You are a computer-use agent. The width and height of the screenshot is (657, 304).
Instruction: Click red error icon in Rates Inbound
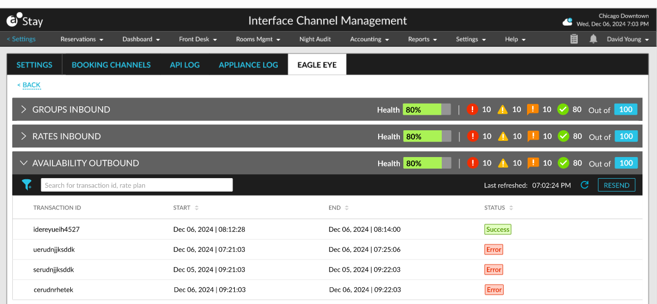(x=472, y=136)
